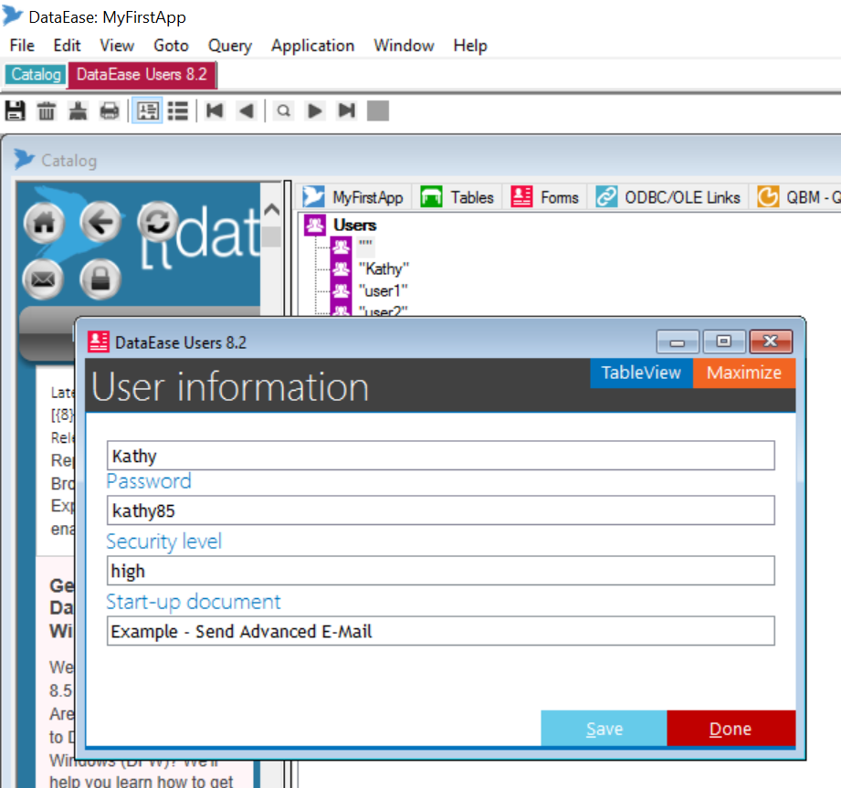Switch to Form view toolbar icon
The height and width of the screenshot is (788, 841).
click(148, 111)
